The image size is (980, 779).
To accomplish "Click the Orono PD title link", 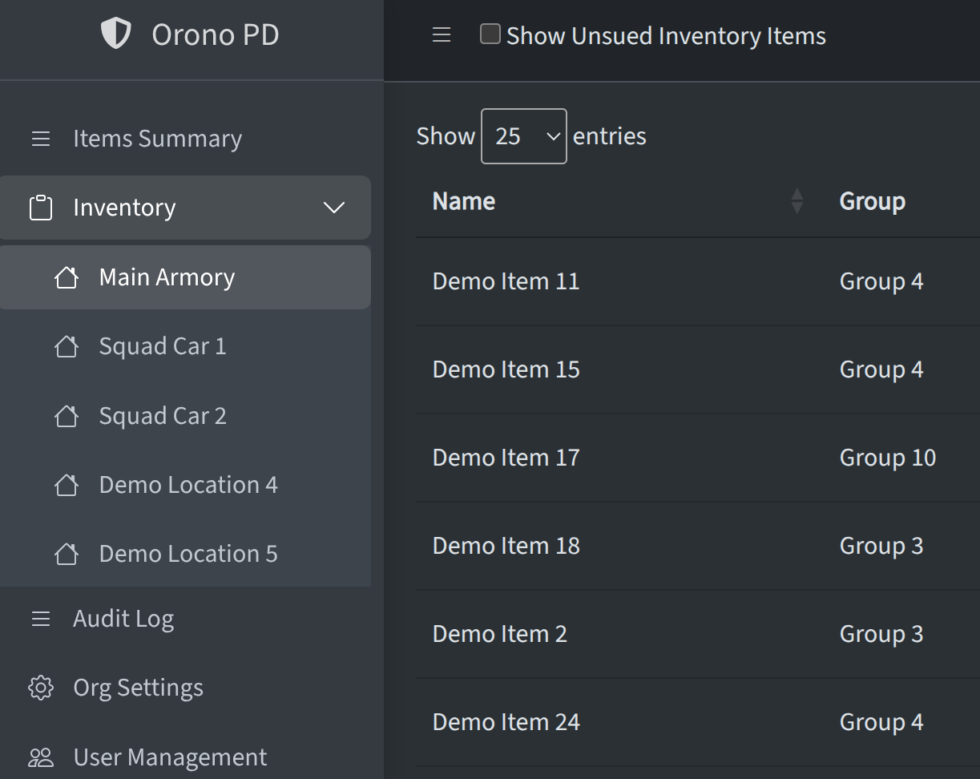I will click(215, 34).
